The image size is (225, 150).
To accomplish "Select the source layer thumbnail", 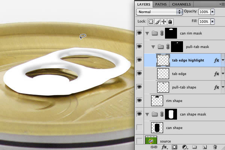I will pyautogui.click(x=151, y=140).
